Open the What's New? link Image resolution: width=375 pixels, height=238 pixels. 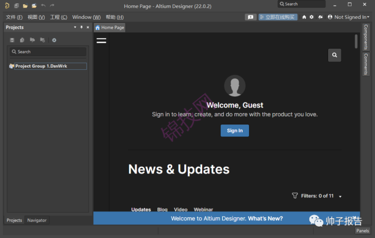pyautogui.click(x=265, y=218)
